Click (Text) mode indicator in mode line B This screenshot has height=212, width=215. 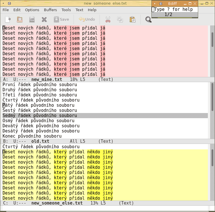[106, 141]
